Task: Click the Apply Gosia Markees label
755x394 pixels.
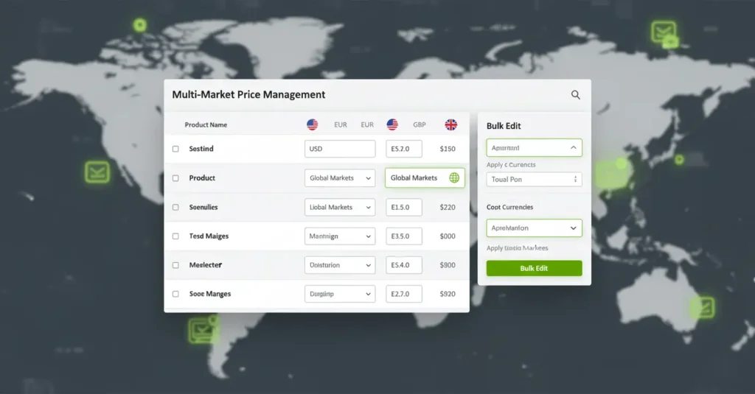Action: [x=517, y=248]
